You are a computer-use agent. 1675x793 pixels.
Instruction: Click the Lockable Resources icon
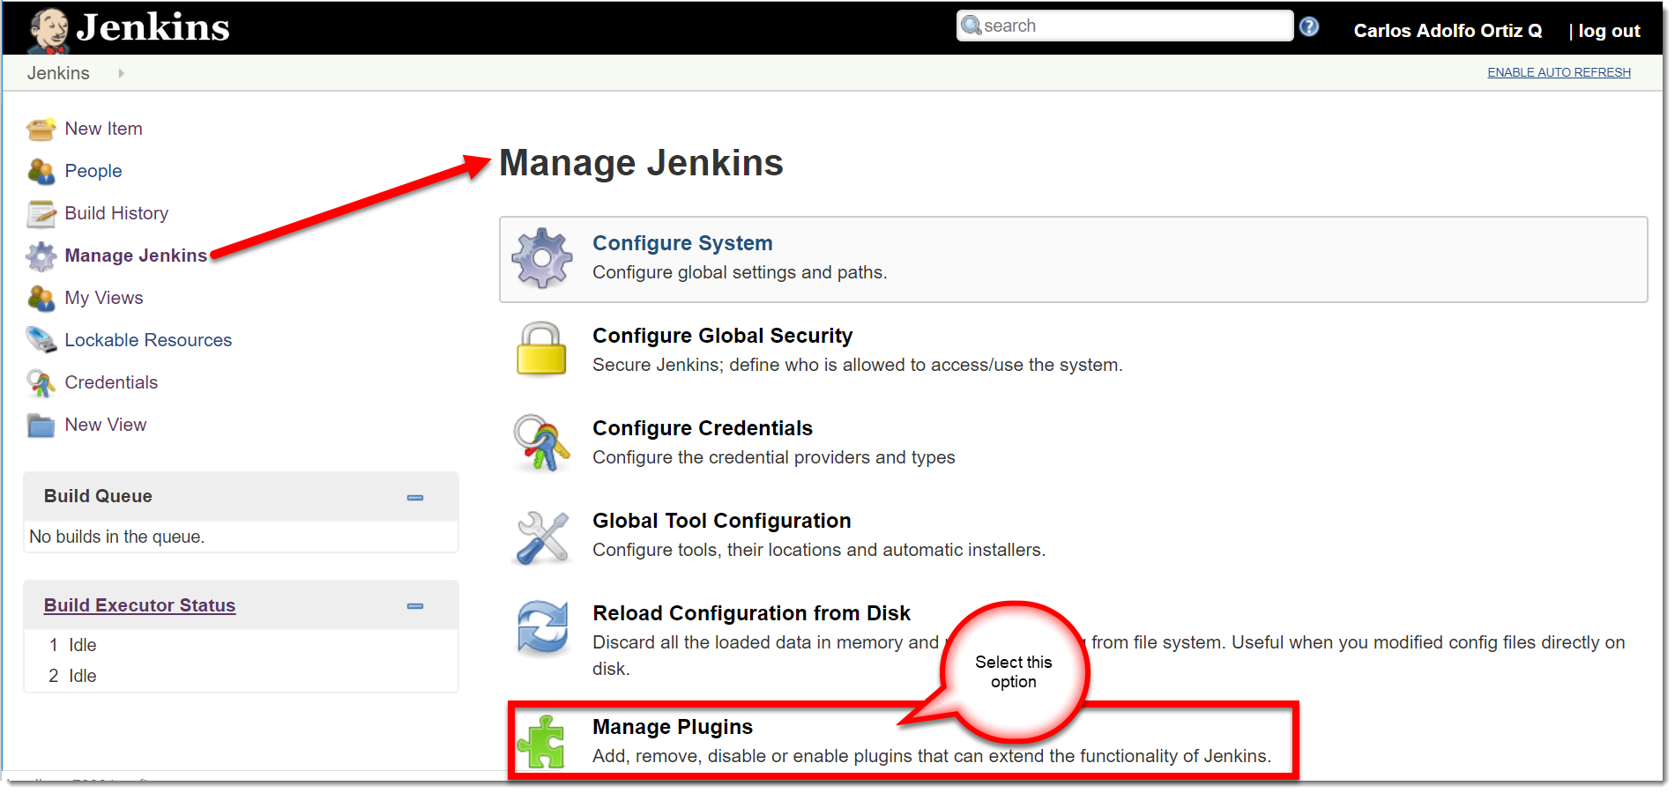click(x=41, y=340)
